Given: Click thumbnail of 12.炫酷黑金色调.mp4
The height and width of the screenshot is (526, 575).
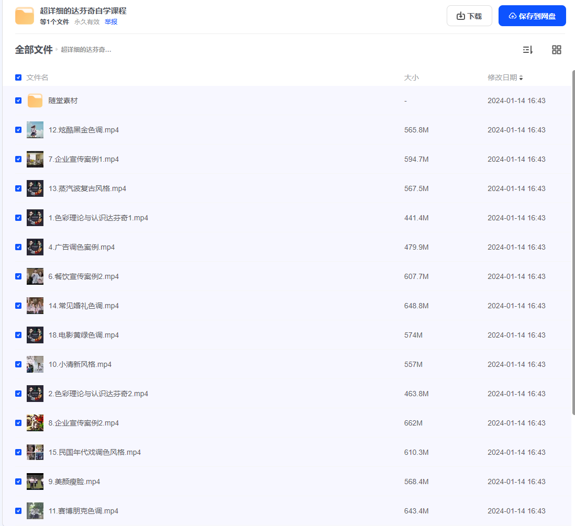Looking at the screenshot, I should pyautogui.click(x=35, y=130).
